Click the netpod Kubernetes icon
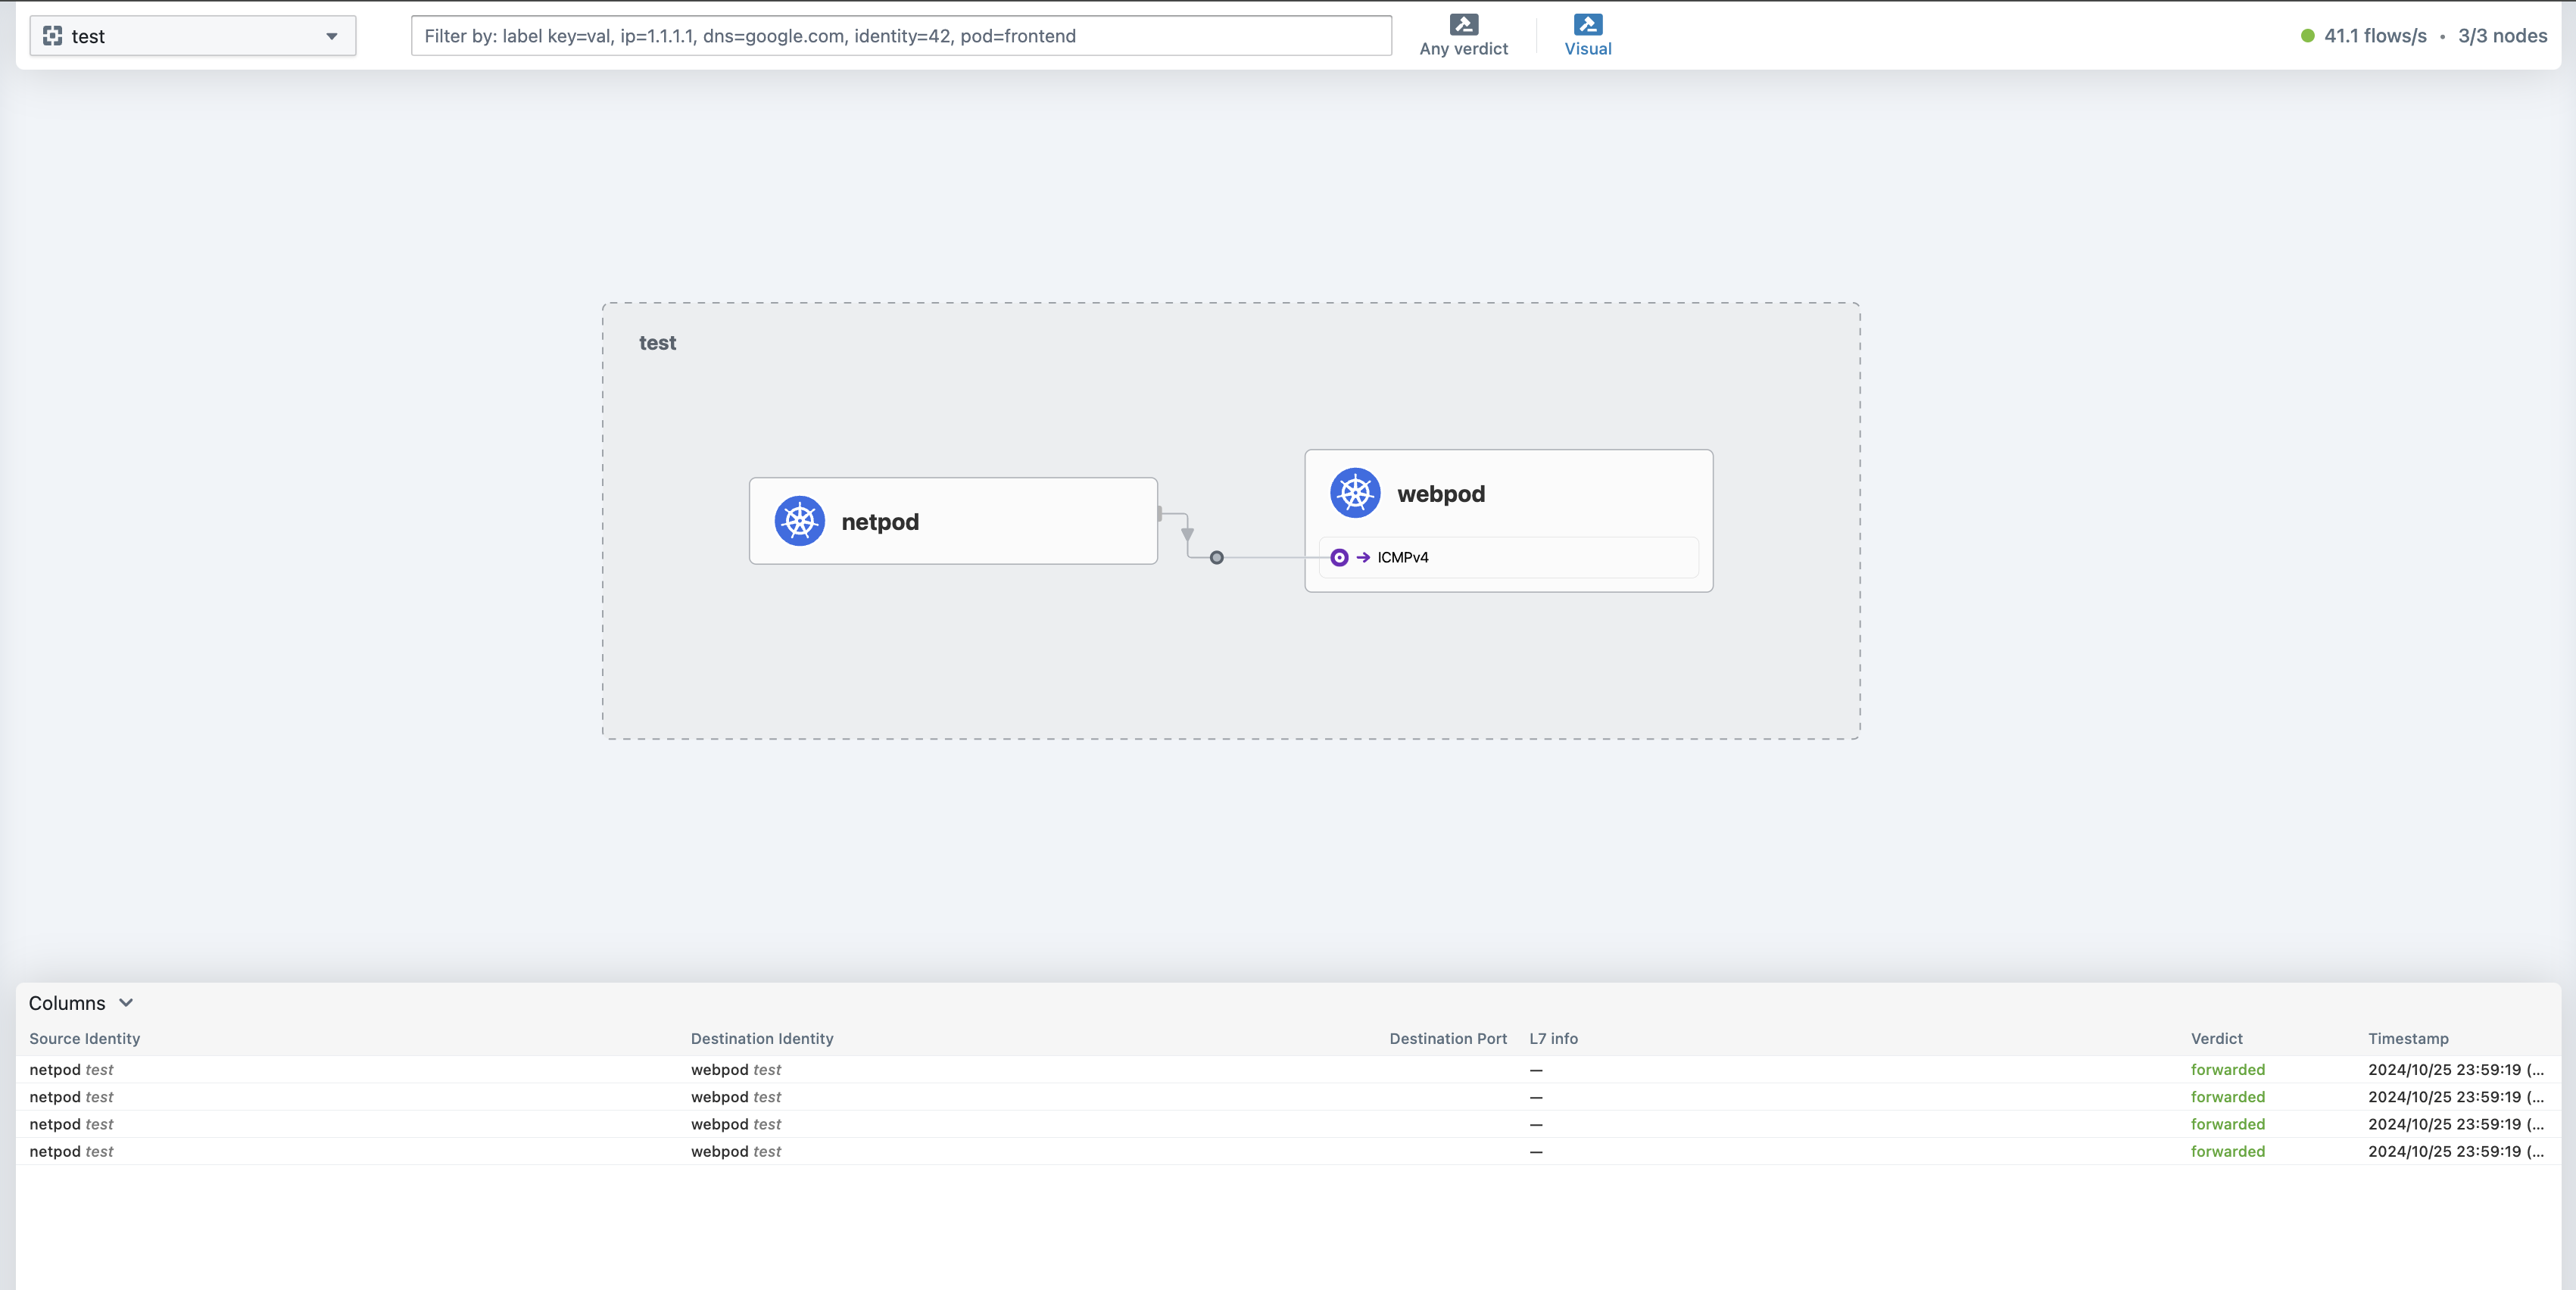 point(799,521)
